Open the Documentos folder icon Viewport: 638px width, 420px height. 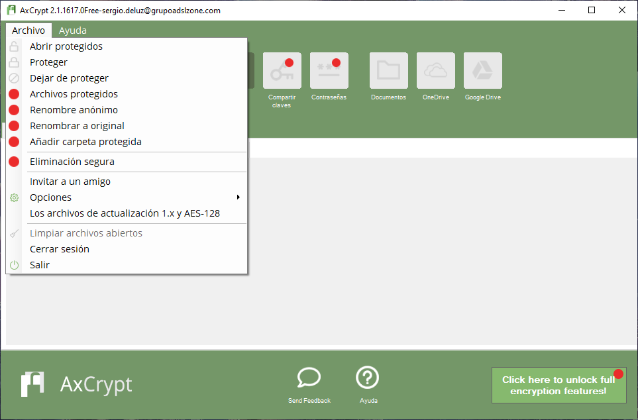pyautogui.click(x=388, y=71)
